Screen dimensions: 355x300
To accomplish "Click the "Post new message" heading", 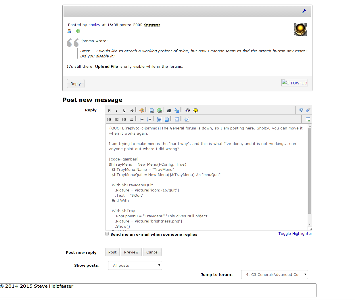I will 93,100.
